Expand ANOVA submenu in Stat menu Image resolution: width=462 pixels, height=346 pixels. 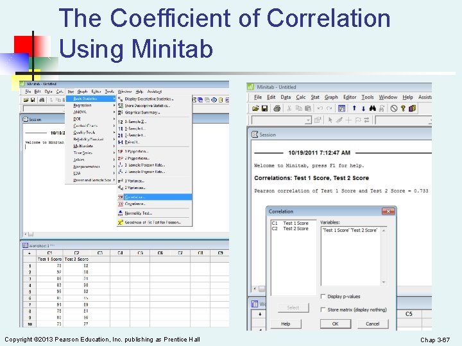(91, 112)
